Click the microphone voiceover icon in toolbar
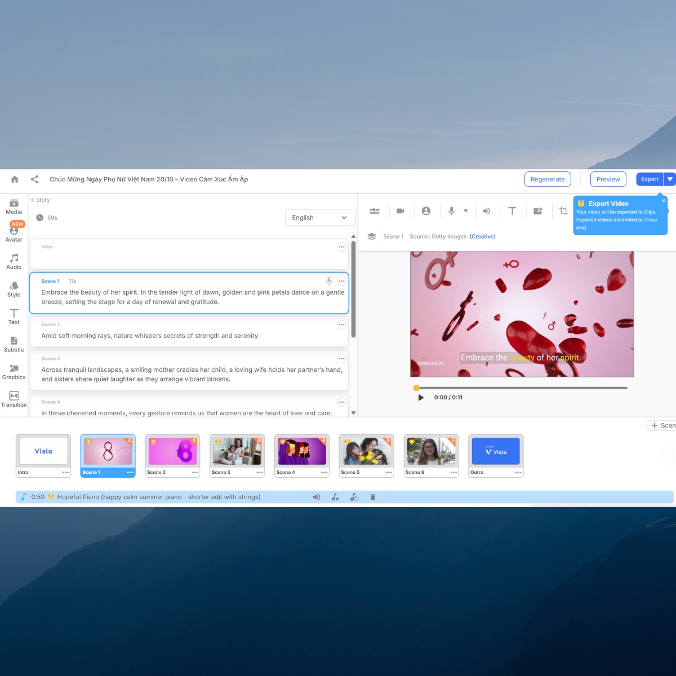This screenshot has height=676, width=676. coord(451,211)
